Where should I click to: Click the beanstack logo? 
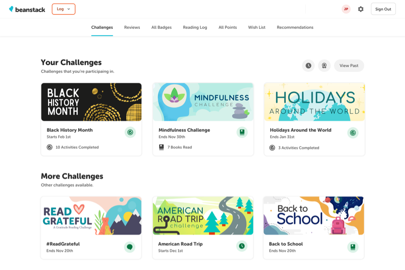click(x=27, y=9)
